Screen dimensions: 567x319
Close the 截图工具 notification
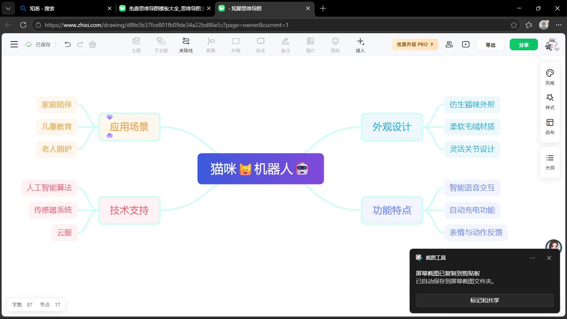coord(549,258)
